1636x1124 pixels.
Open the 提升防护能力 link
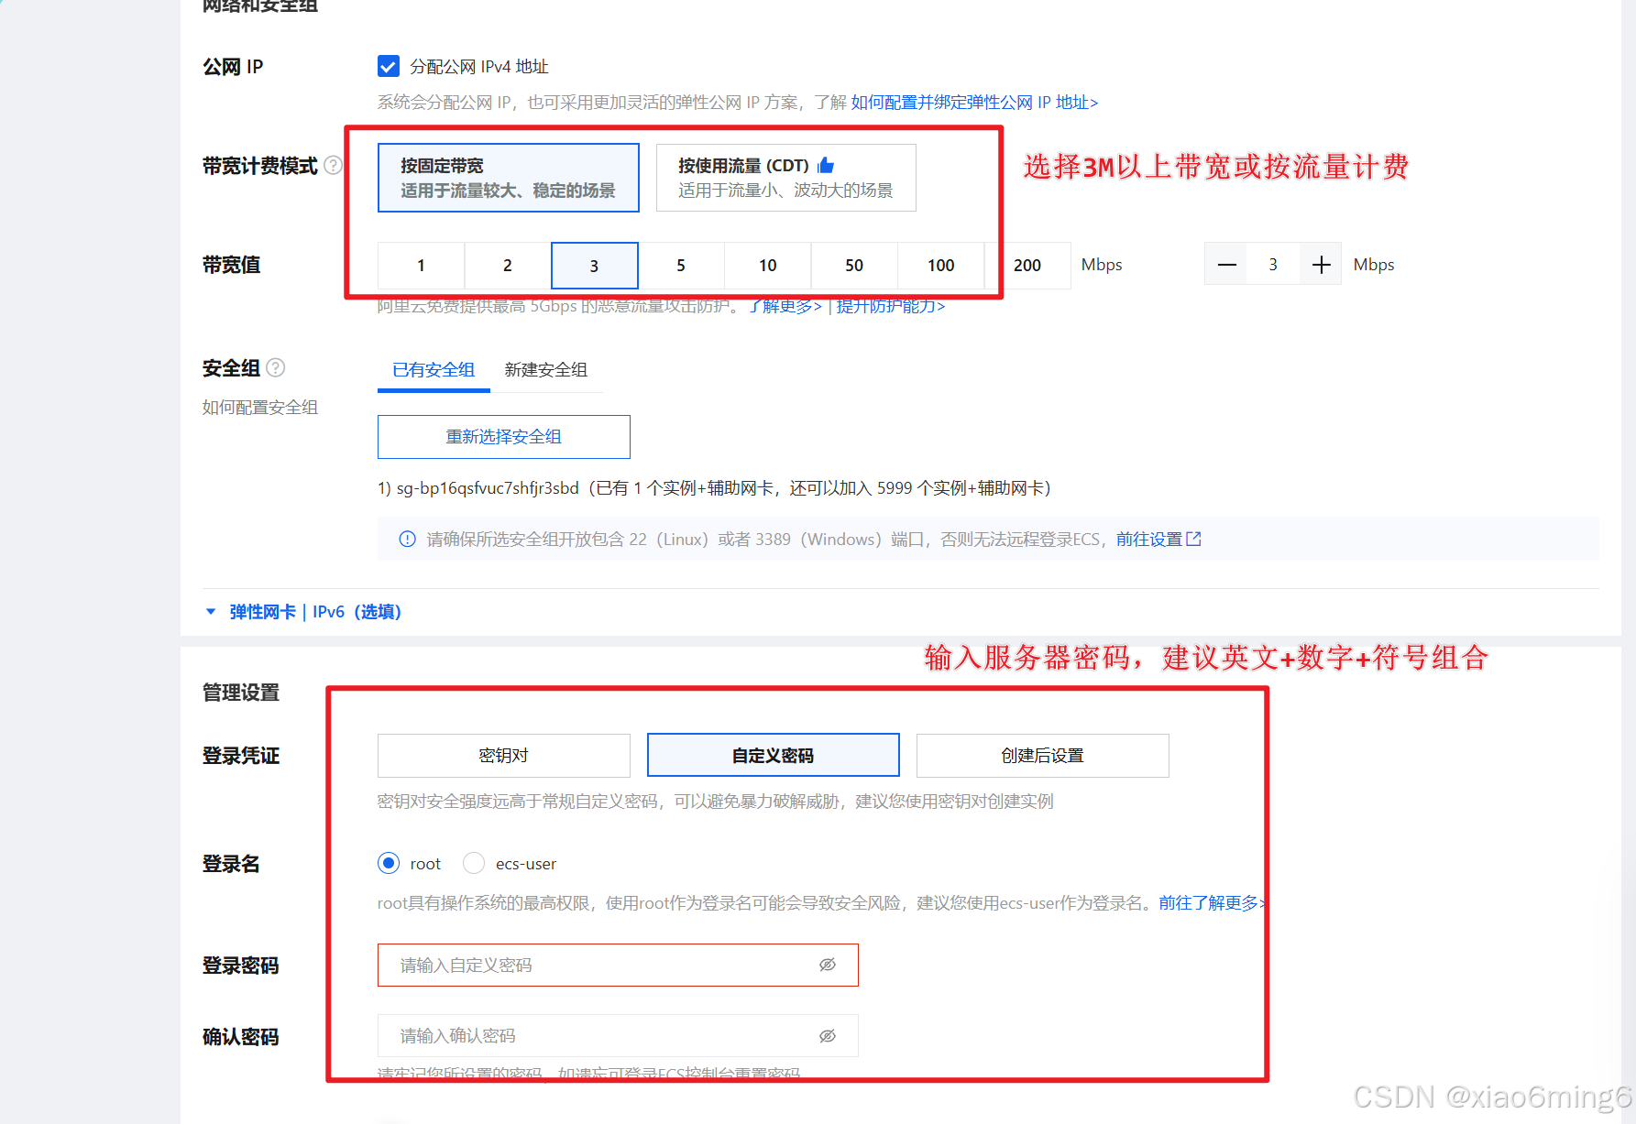click(891, 306)
